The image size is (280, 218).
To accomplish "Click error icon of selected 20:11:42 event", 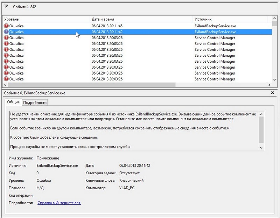I will [x=6, y=32].
